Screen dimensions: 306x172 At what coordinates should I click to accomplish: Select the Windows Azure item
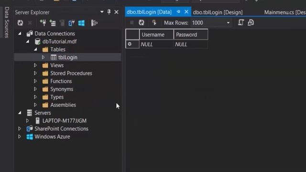52,137
